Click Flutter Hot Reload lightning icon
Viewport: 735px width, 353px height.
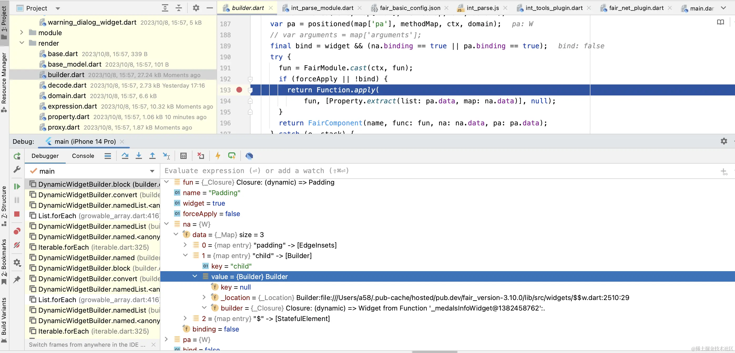[218, 156]
